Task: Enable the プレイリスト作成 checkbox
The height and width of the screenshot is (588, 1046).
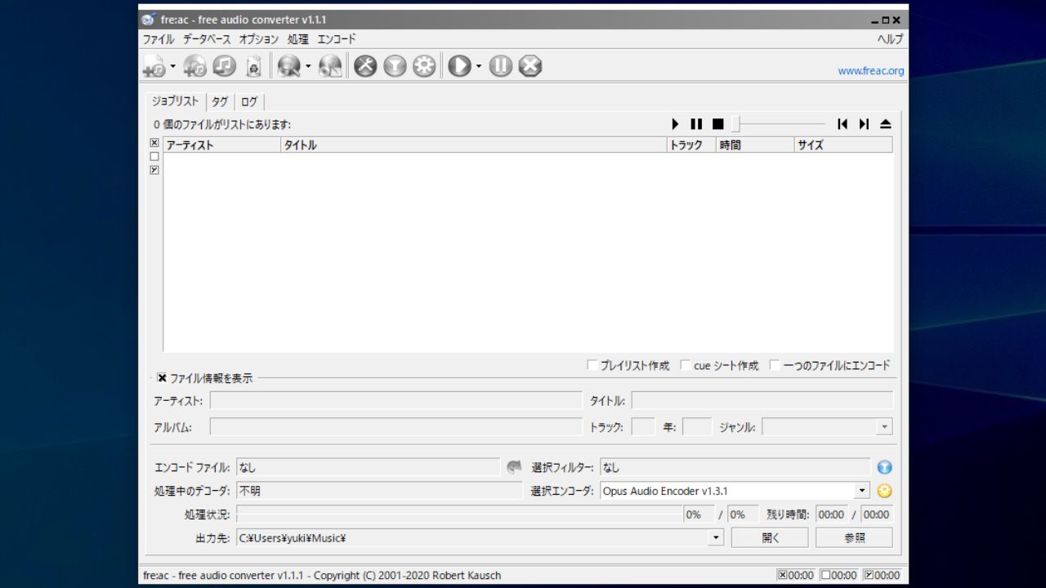Action: (x=592, y=365)
